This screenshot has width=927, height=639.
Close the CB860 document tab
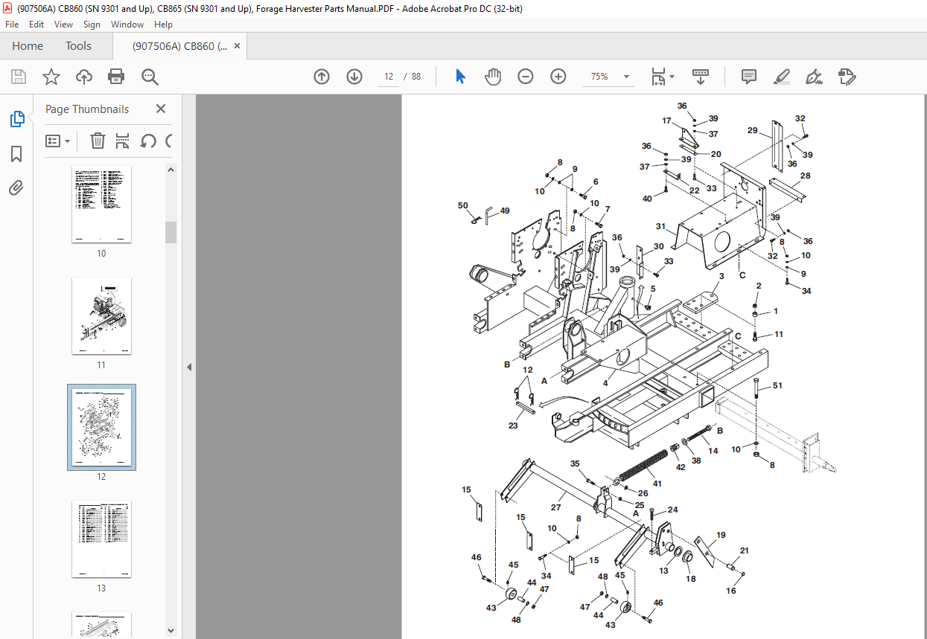pos(238,45)
